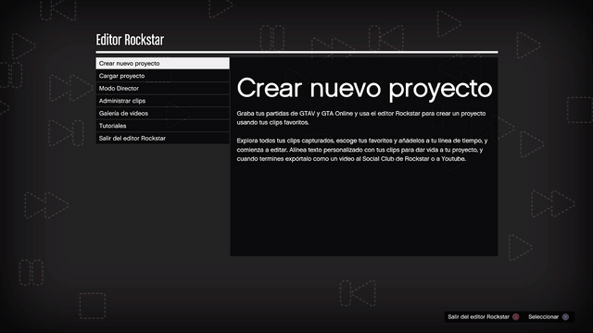Open Administrar clips entry

[163, 101]
